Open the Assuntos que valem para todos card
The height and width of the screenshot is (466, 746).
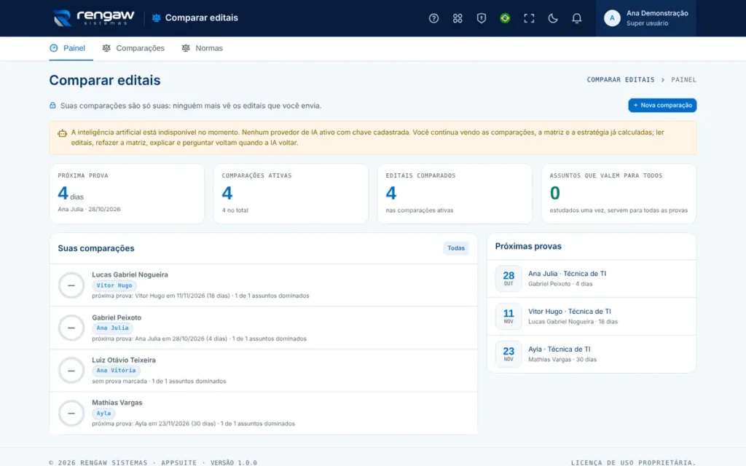pos(619,194)
